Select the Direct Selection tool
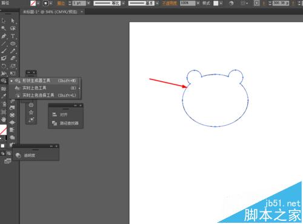303x224 pixels. 13,21
